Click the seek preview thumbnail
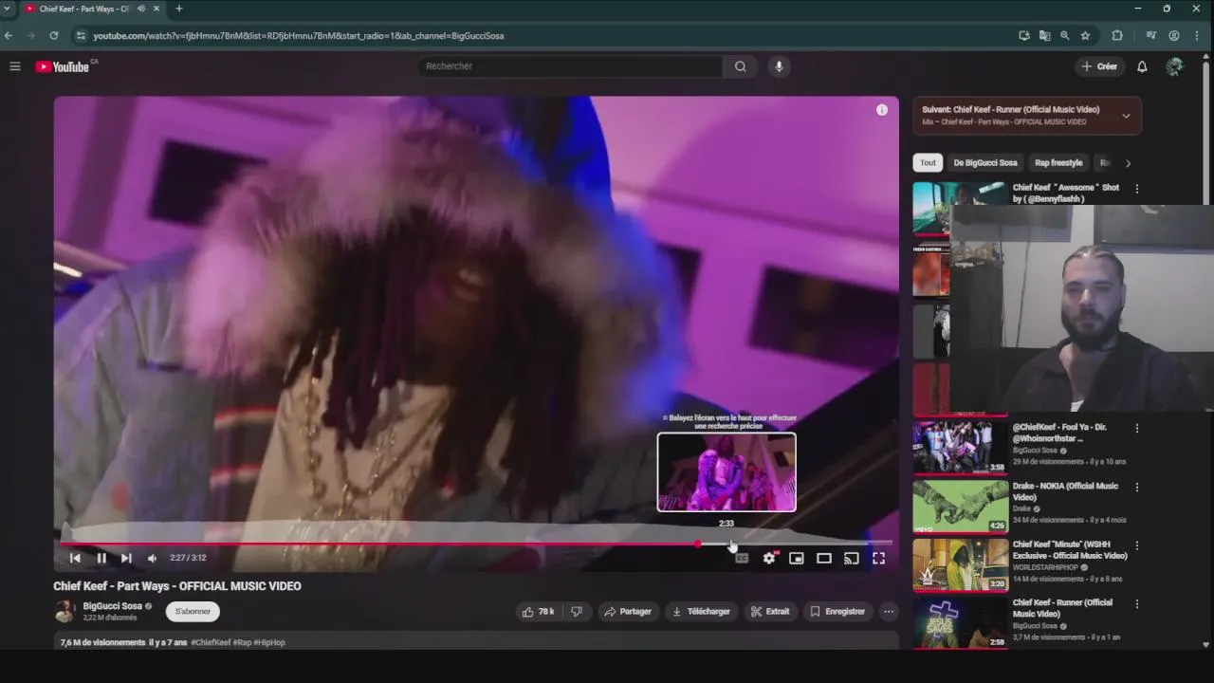 [727, 471]
